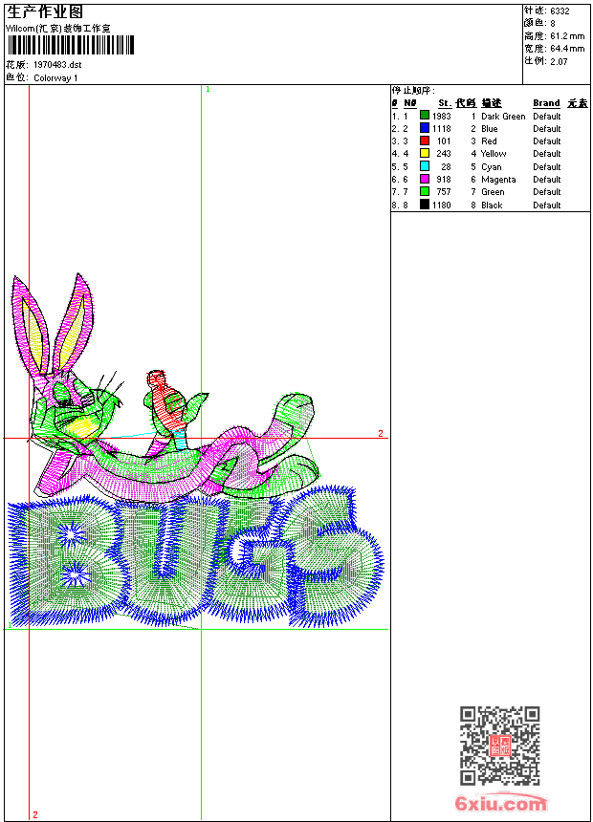Click the Dark Green color swatch

click(x=425, y=116)
